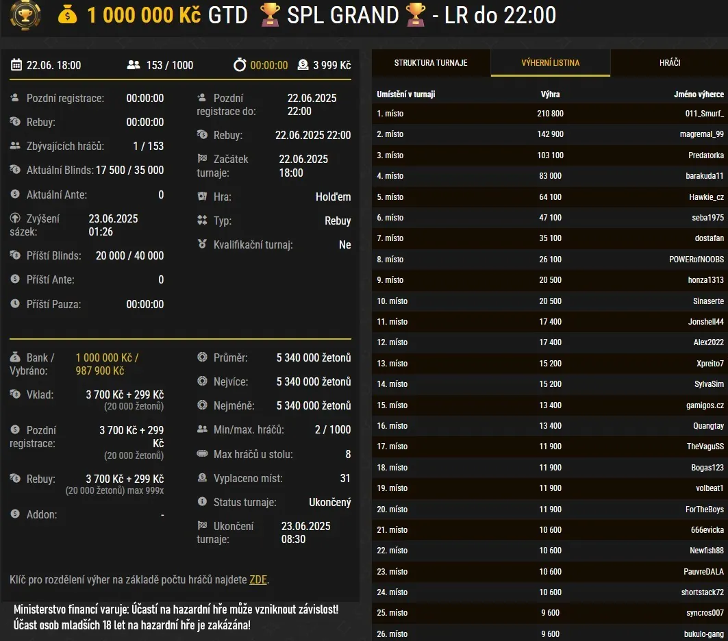The width and height of the screenshot is (728, 641).
Task: Switch to the Výherní listina tab
Action: 551,63
